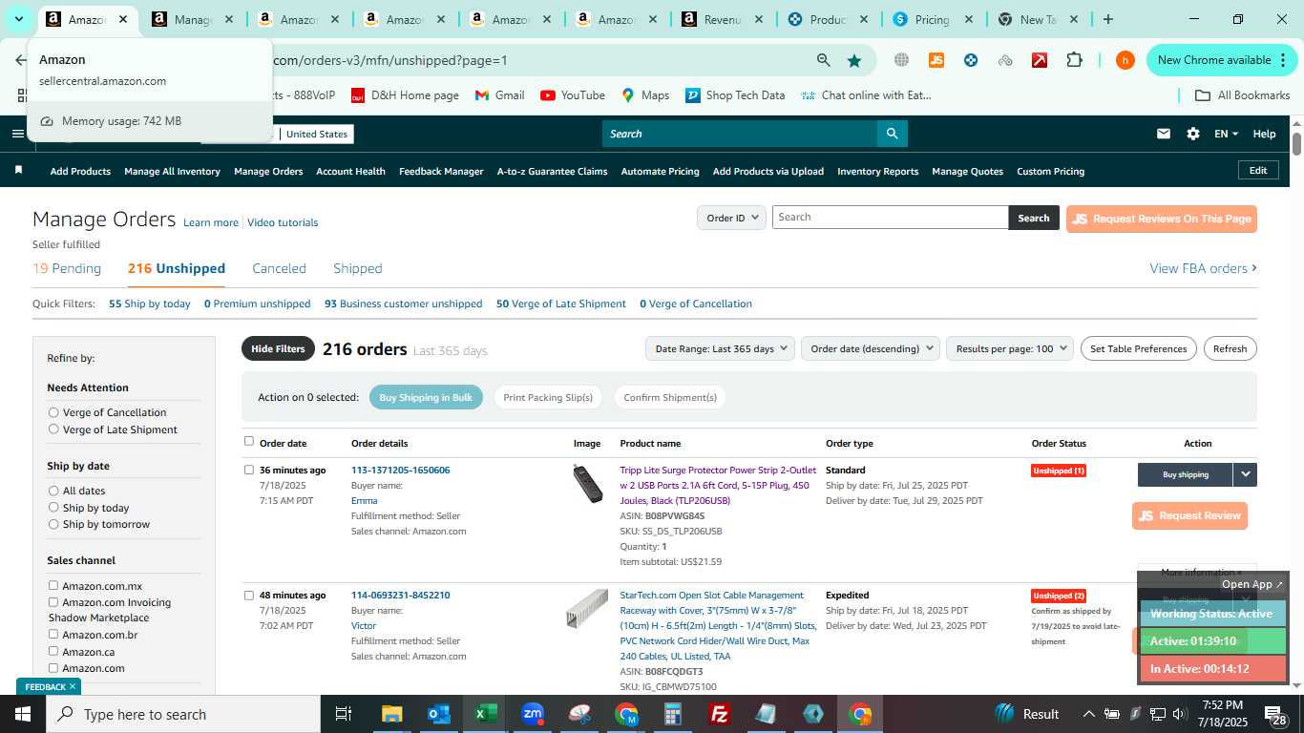Check the order 113-1371205-1650606 checkbox
The width and height of the screenshot is (1304, 733).
pos(249,470)
